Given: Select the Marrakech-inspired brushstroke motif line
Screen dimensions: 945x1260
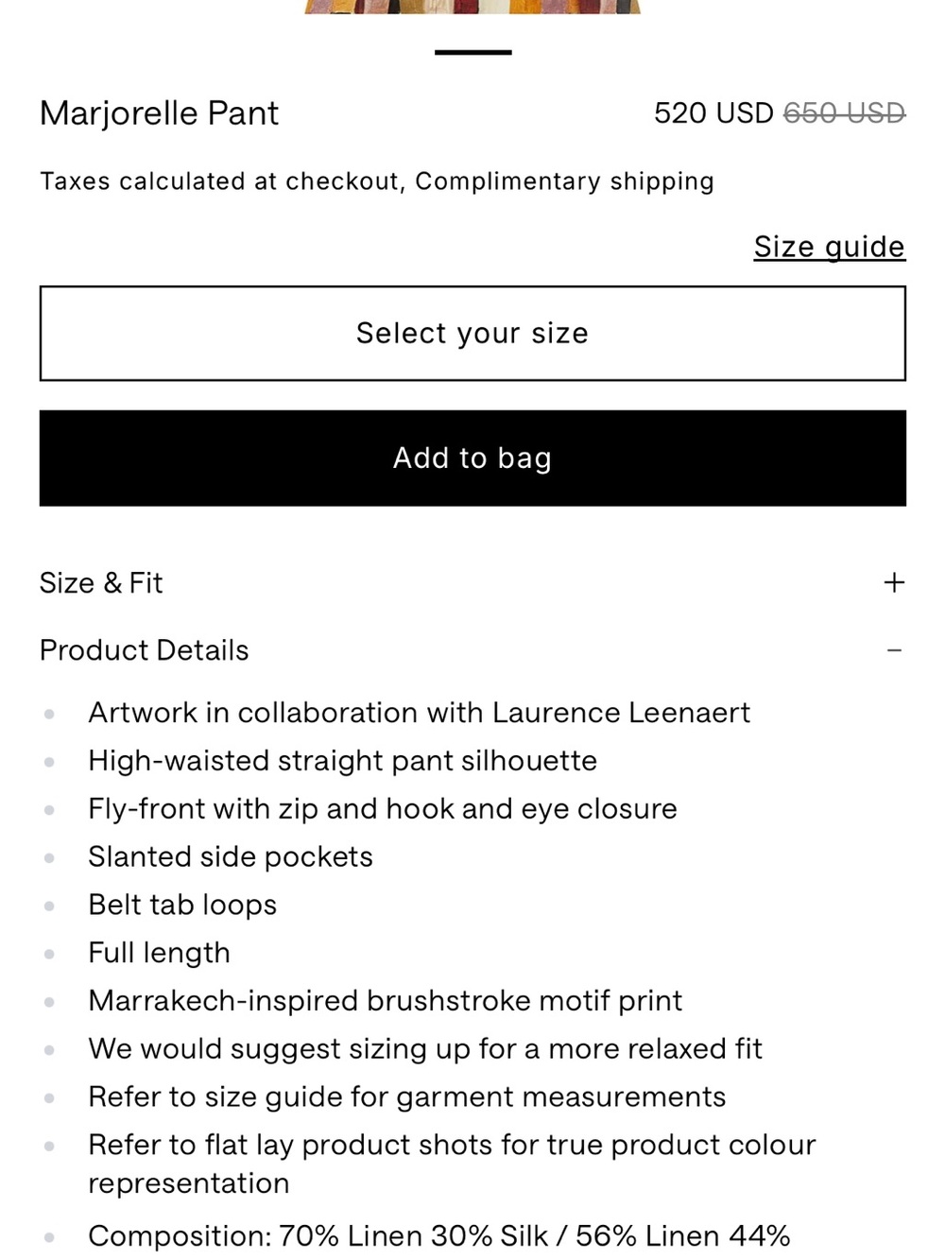Looking at the screenshot, I should pyautogui.click(x=385, y=1001).
